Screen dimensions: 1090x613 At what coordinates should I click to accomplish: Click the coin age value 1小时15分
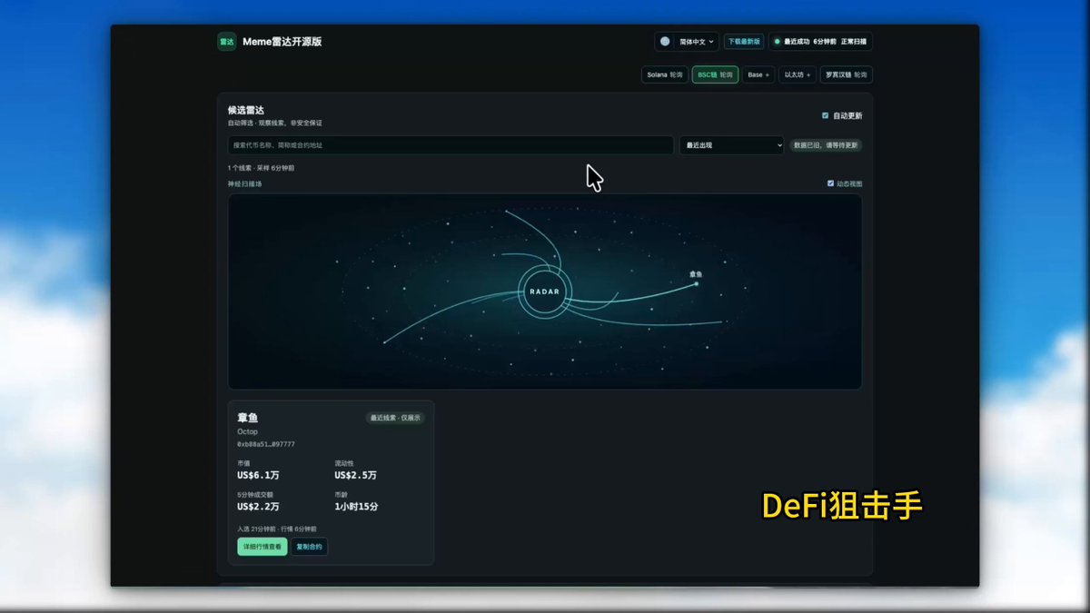356,506
